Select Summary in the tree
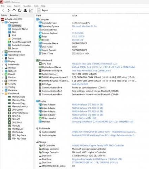Screen dimensions: 149x169 16,26
